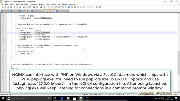The image size is (180, 101).
Task: Toggle synchronized vertical scrolling icon
Action: click(x=55, y=7)
